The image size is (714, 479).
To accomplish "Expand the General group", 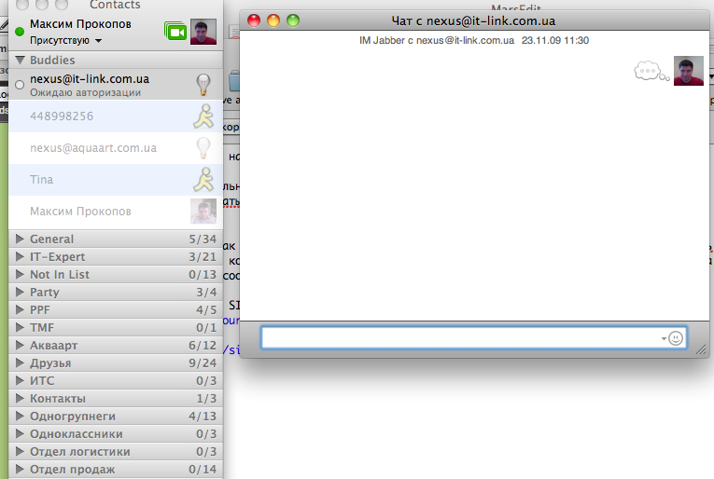I will [20, 239].
